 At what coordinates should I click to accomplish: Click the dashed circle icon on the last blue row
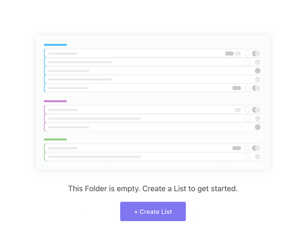pyautogui.click(x=247, y=88)
